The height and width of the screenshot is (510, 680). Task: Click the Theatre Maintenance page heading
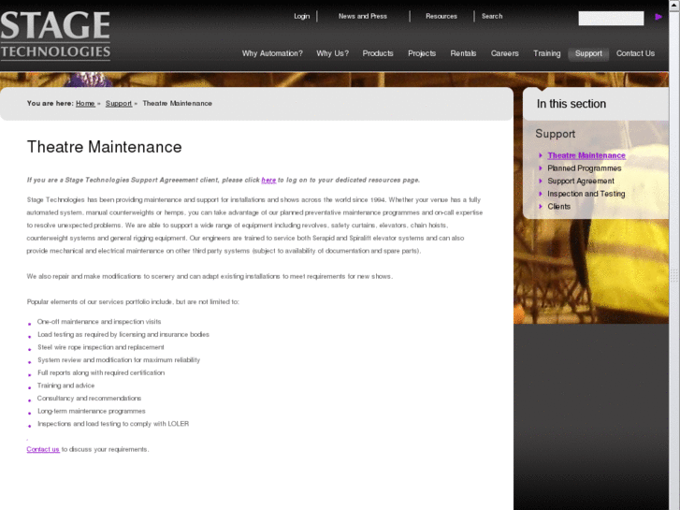104,147
